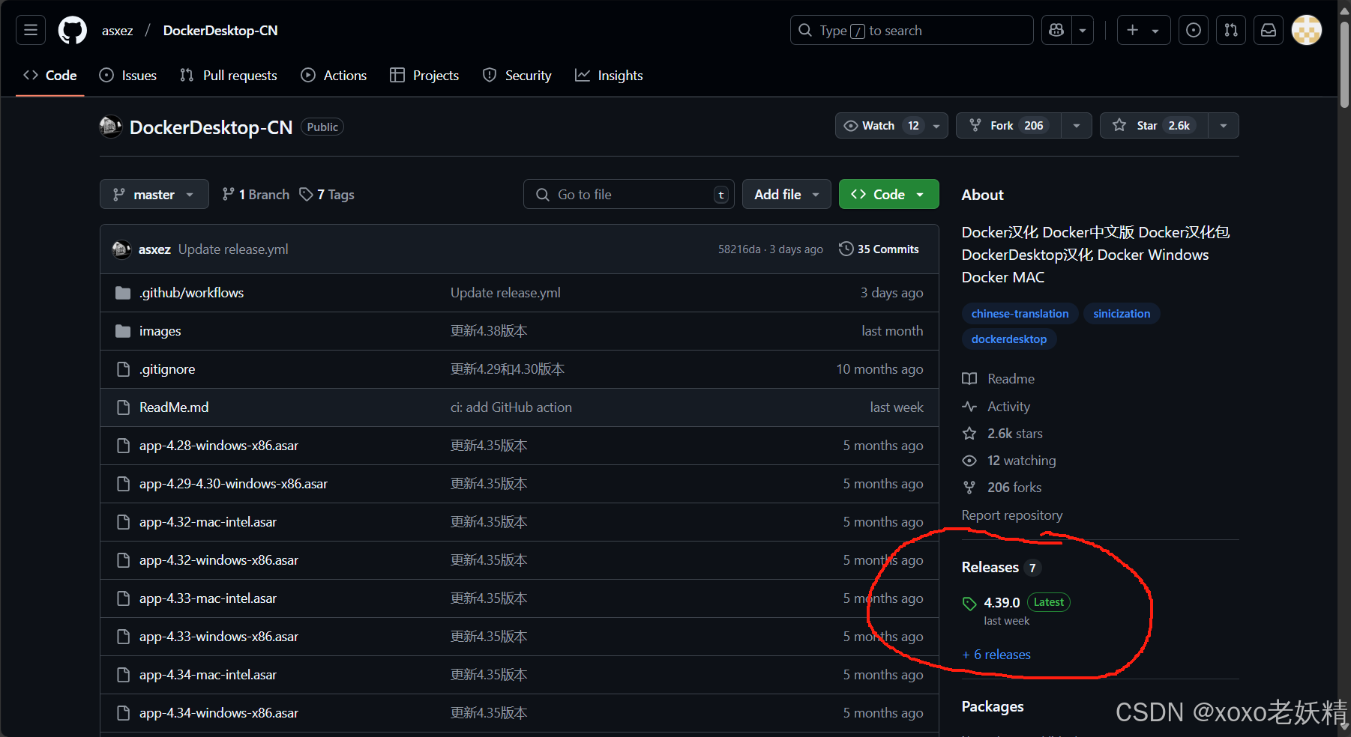Viewport: 1351px width, 737px height.
Task: Switch to the Issues tab
Action: point(128,76)
